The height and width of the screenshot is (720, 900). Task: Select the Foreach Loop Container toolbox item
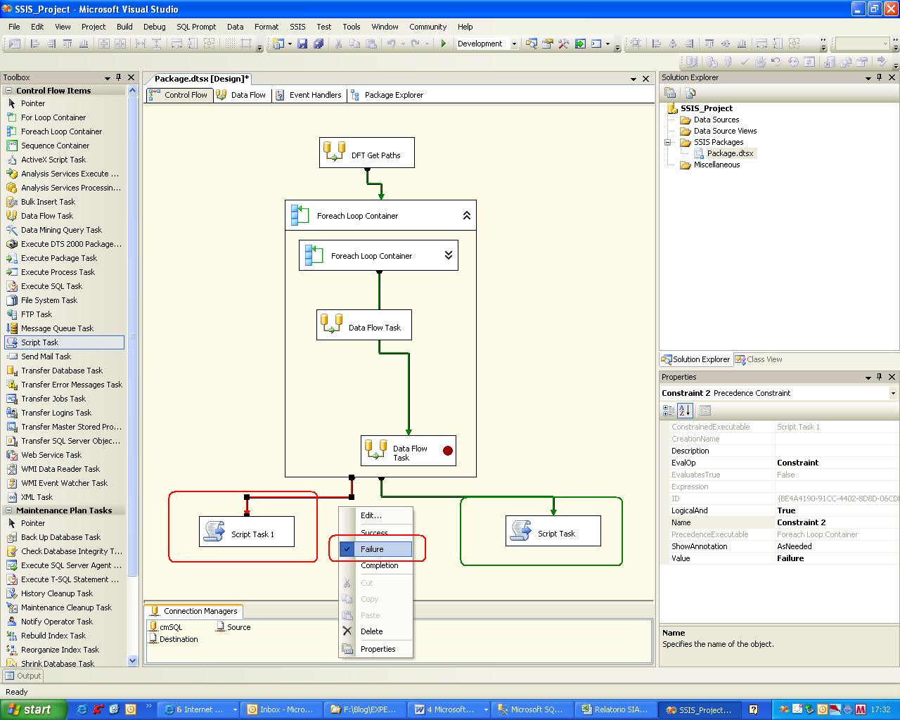[64, 131]
